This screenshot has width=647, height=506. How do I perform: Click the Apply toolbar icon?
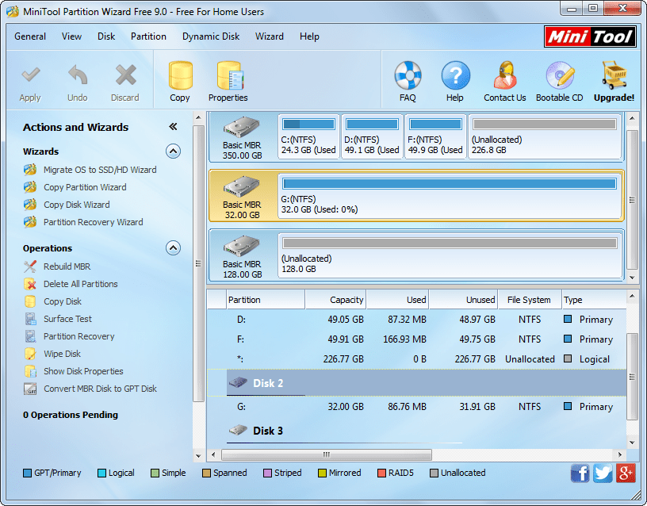pyautogui.click(x=30, y=79)
